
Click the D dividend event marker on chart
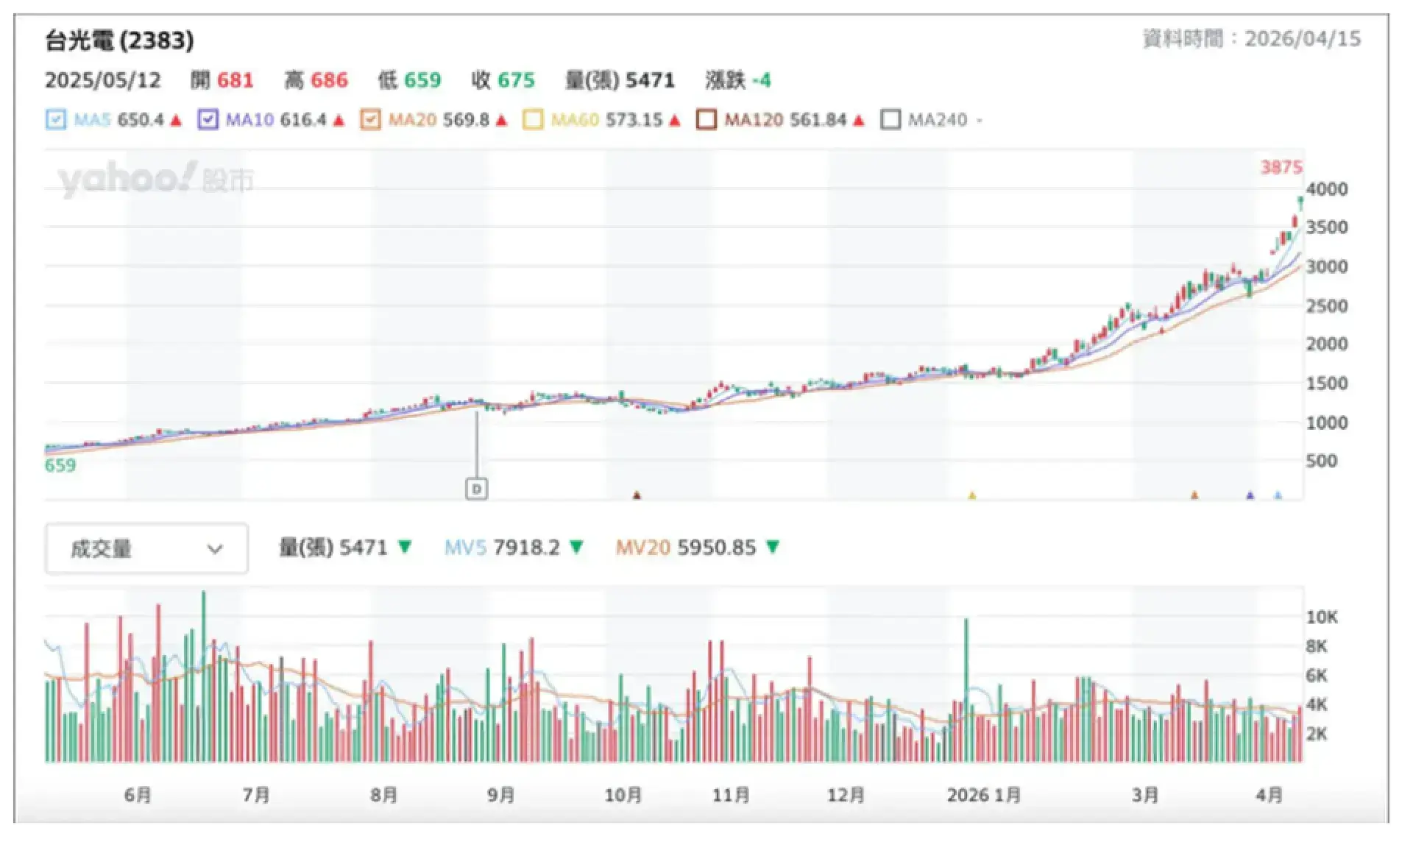[477, 488]
